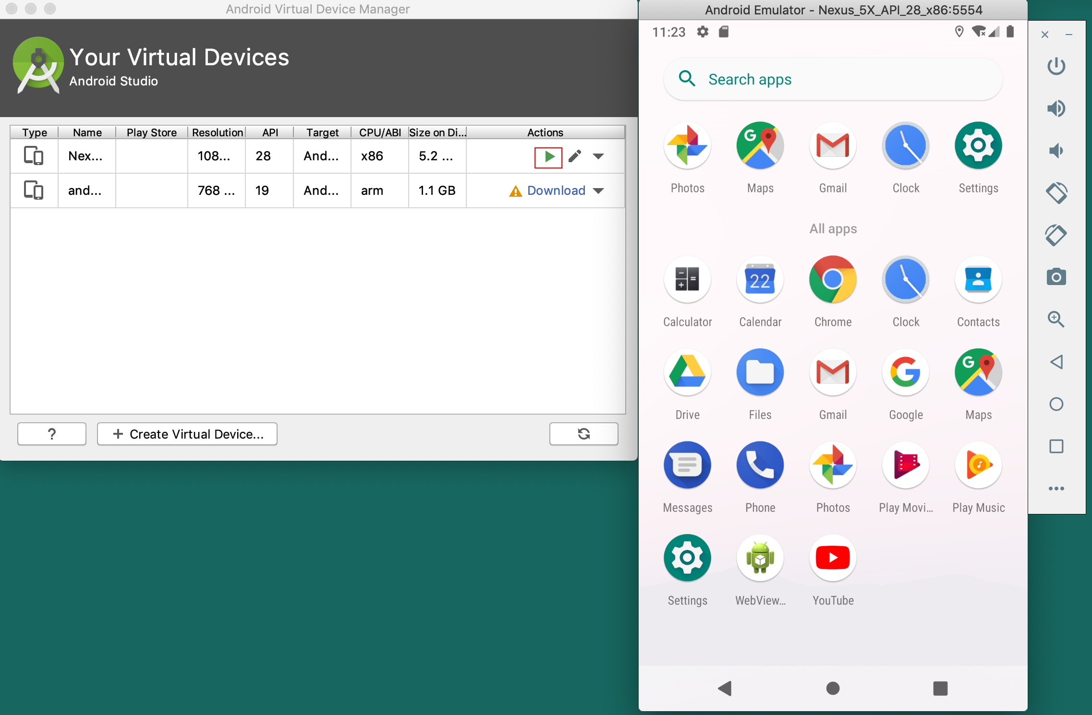
Task: Lower emulator volume with volume down icon
Action: tap(1056, 151)
